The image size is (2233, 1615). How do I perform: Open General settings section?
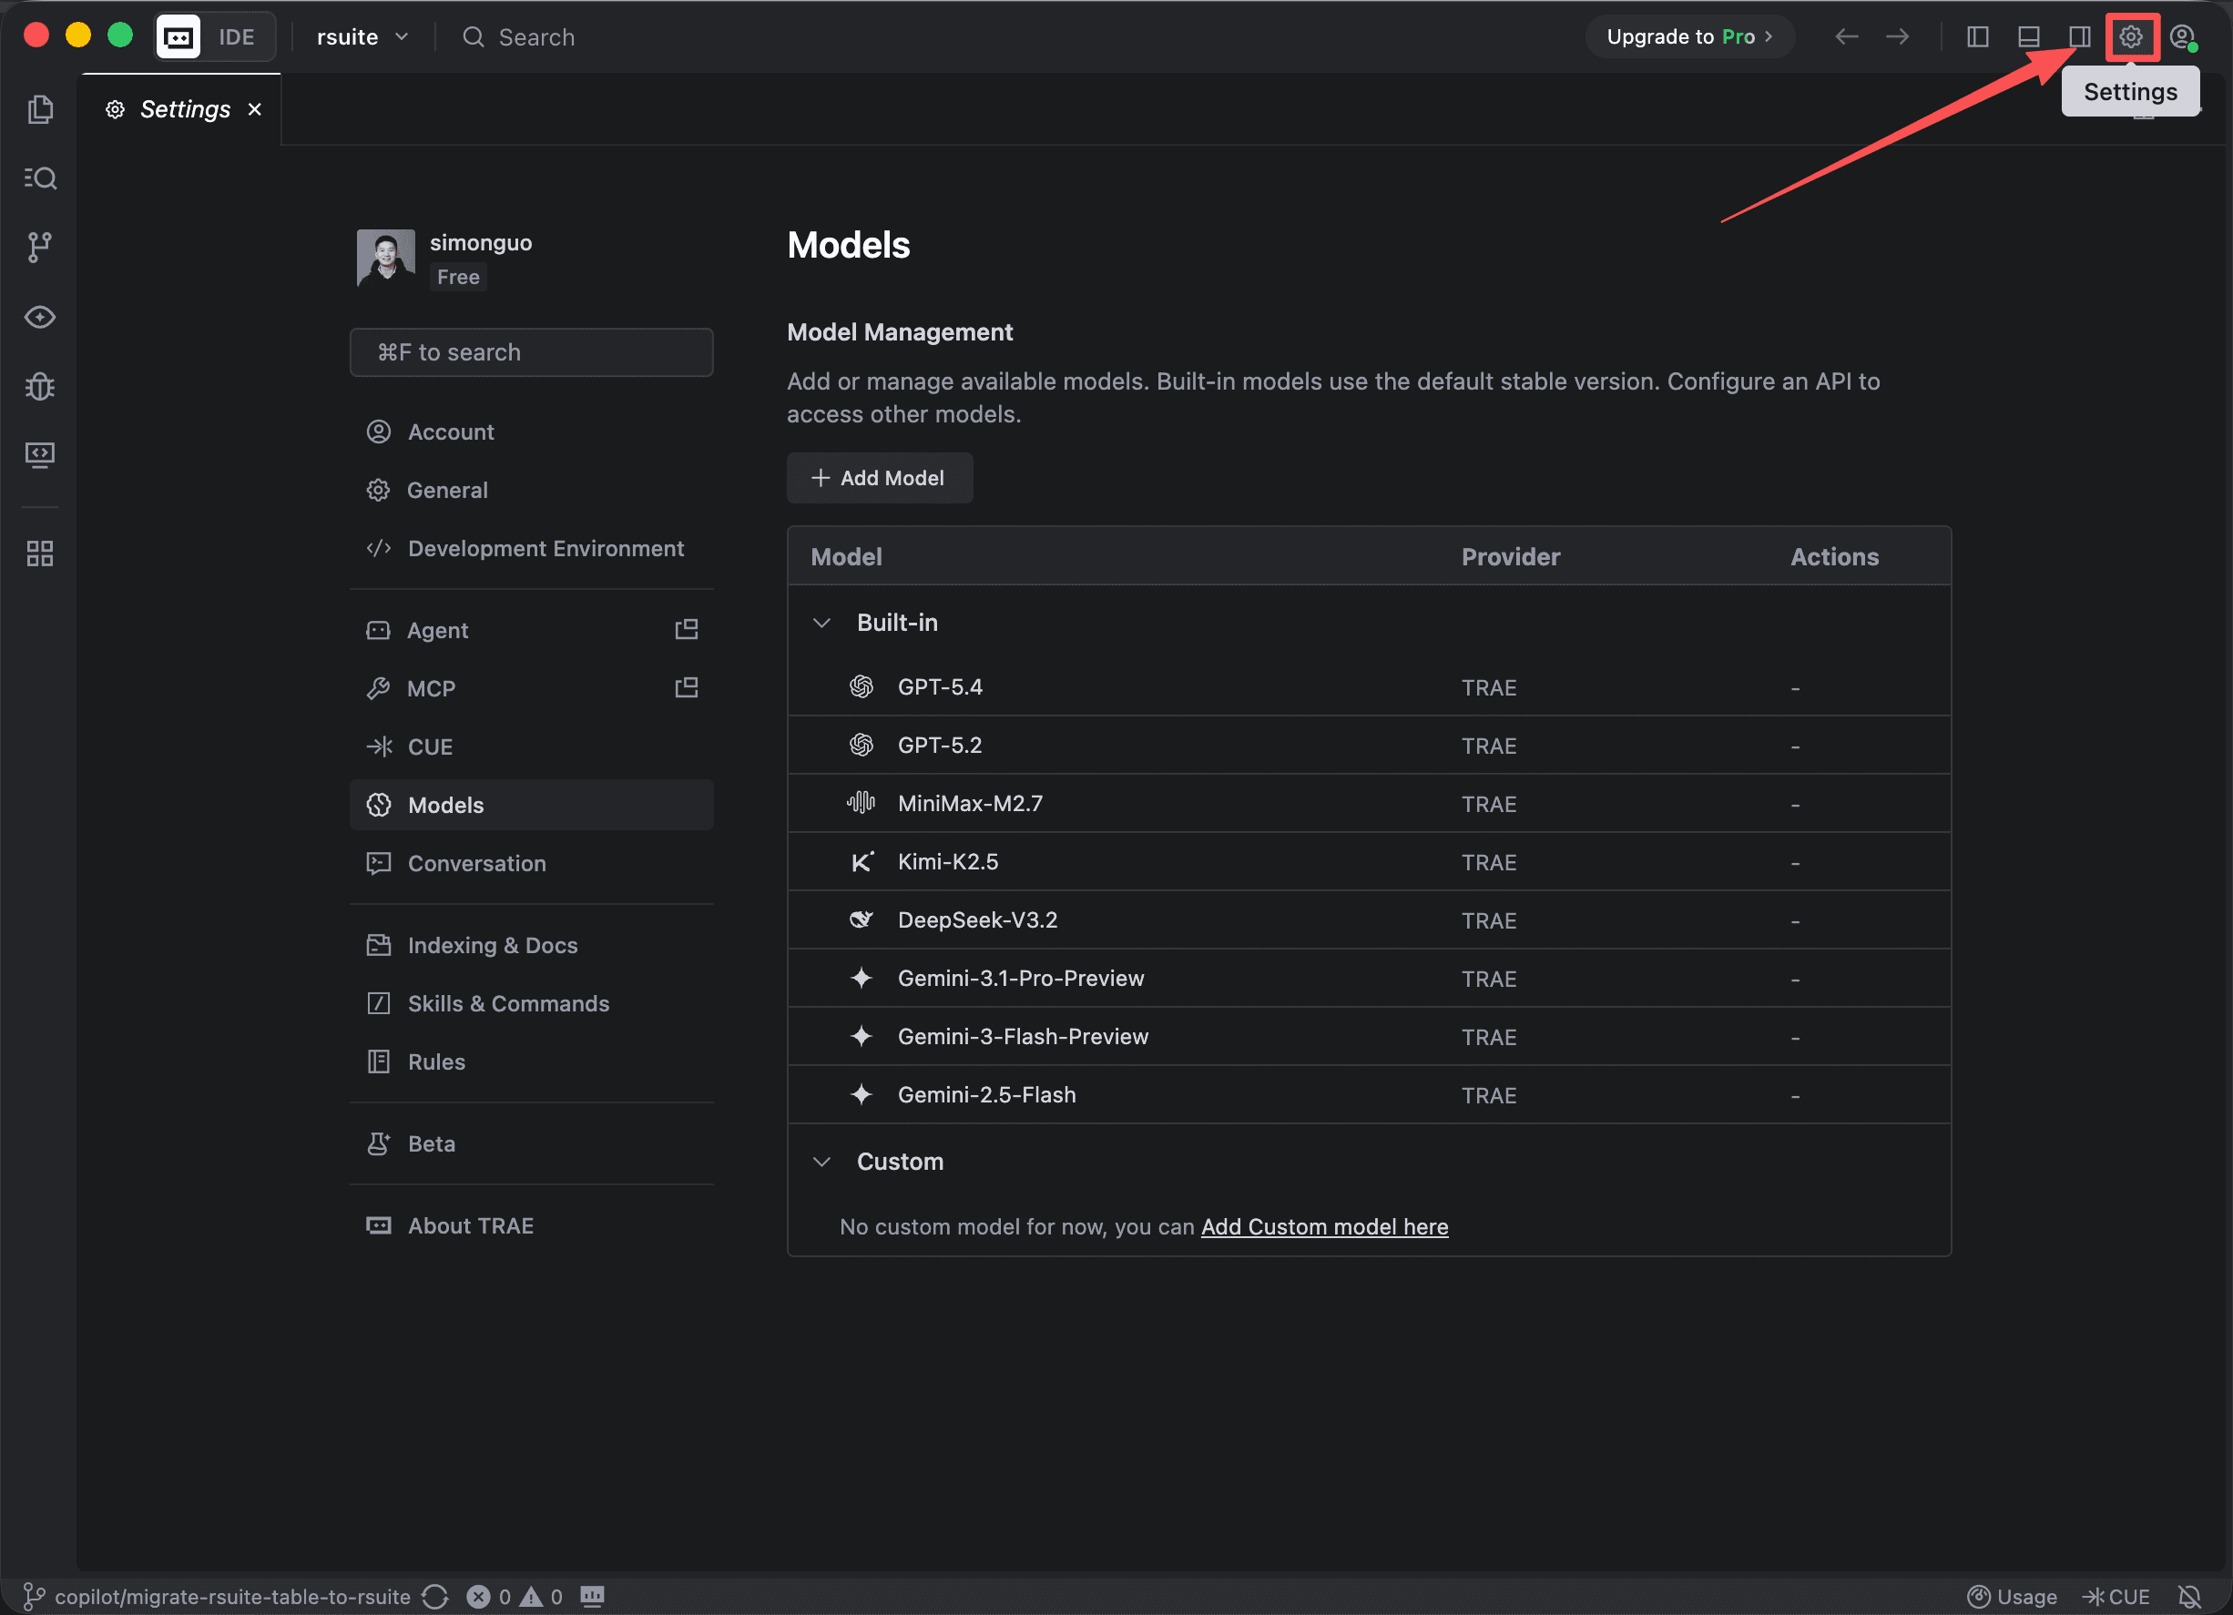[532, 490]
